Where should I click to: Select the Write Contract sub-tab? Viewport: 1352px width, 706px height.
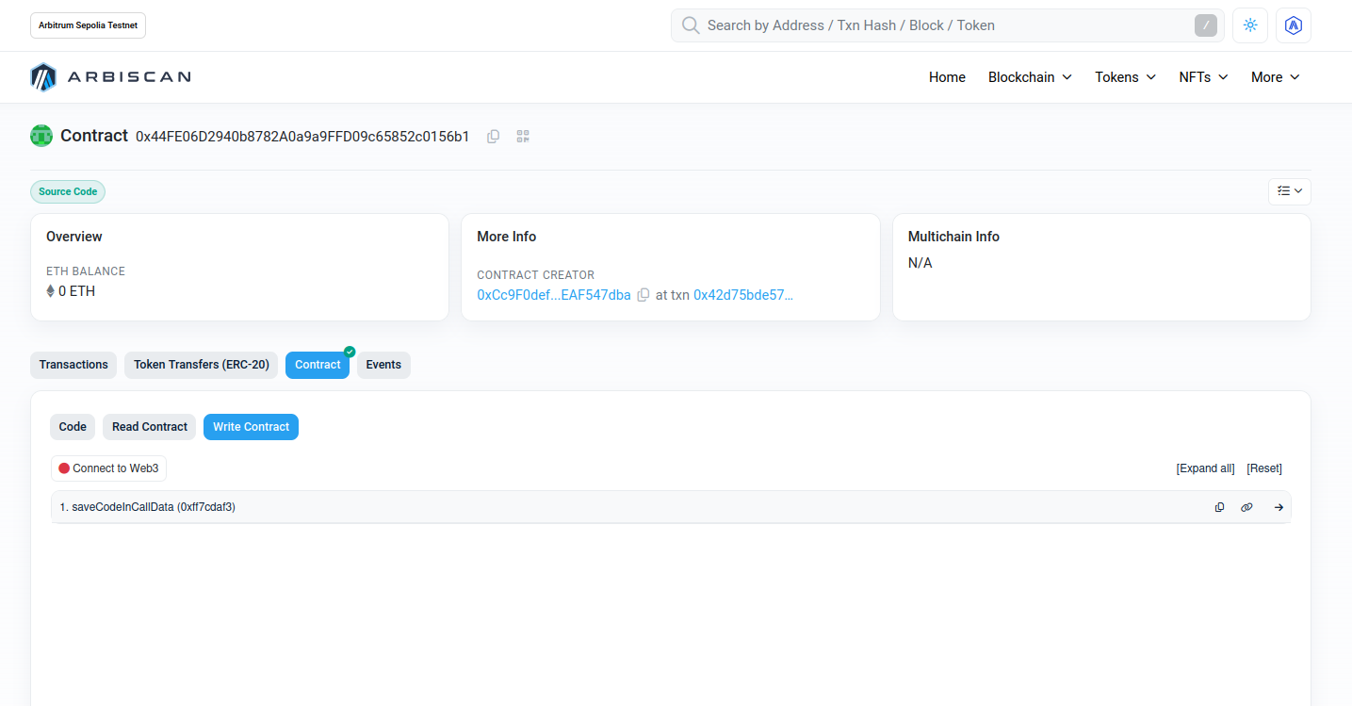coord(251,427)
